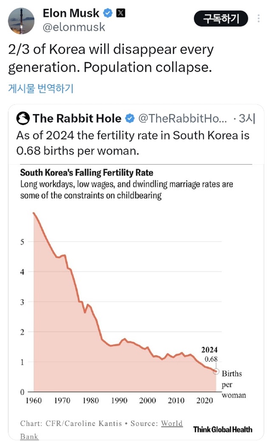Click the quoted post text about 0.68 births
272x442 pixels.
click(133, 143)
